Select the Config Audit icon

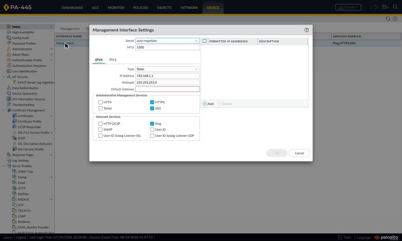point(9,38)
